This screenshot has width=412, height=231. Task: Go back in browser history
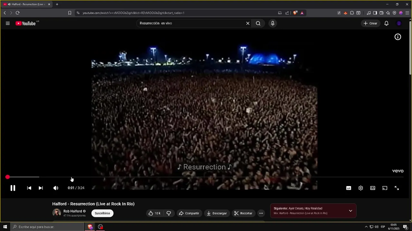5,13
